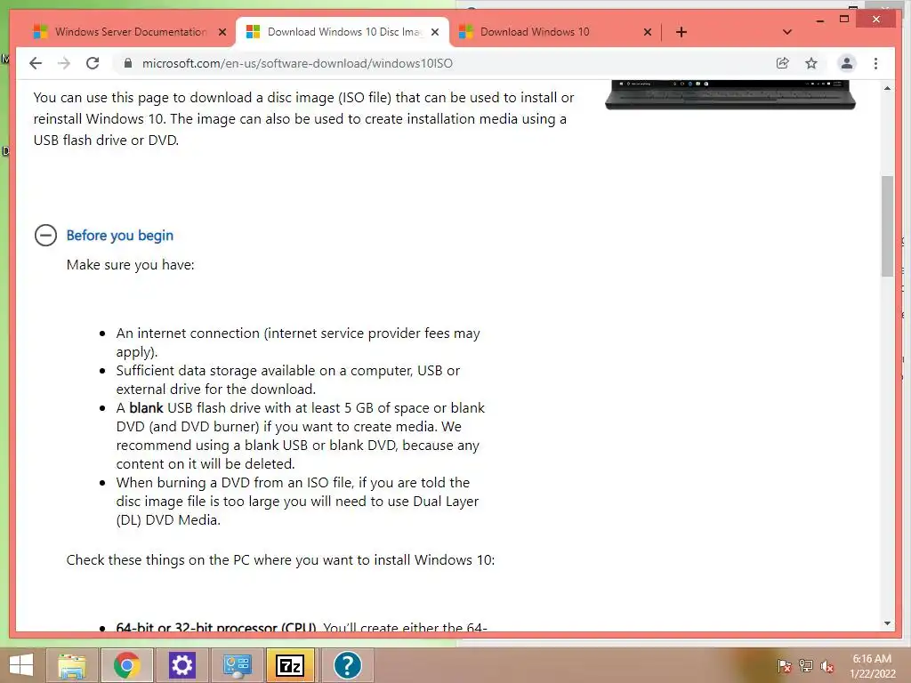Open the settings gear taskbar app
911x683 pixels.
coord(181,665)
